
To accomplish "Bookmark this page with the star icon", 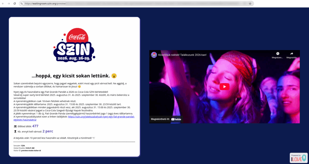I will [x=250, y=3].
